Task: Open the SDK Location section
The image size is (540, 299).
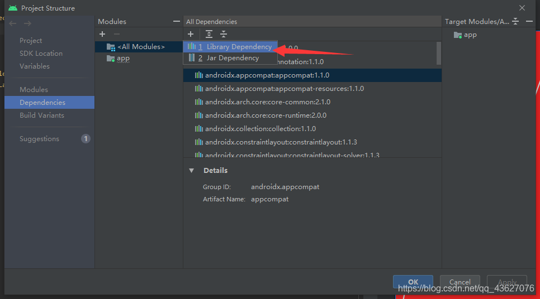Action: (41, 53)
